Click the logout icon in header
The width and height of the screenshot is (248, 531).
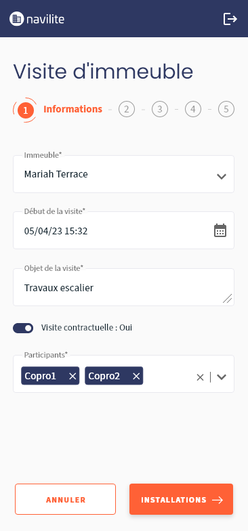coord(230,19)
